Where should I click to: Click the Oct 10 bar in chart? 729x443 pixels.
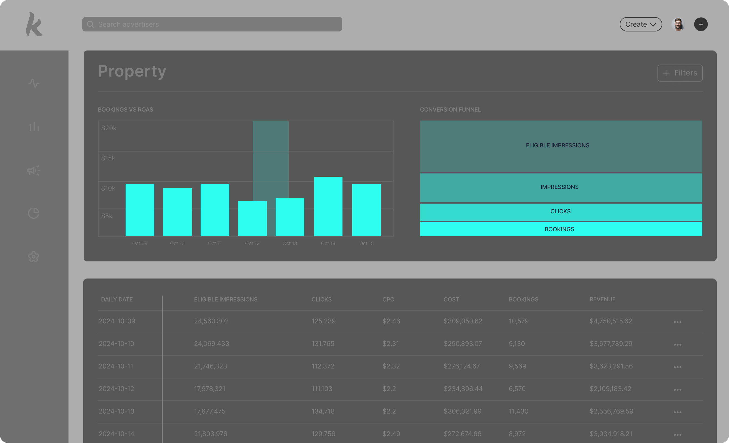[177, 212]
